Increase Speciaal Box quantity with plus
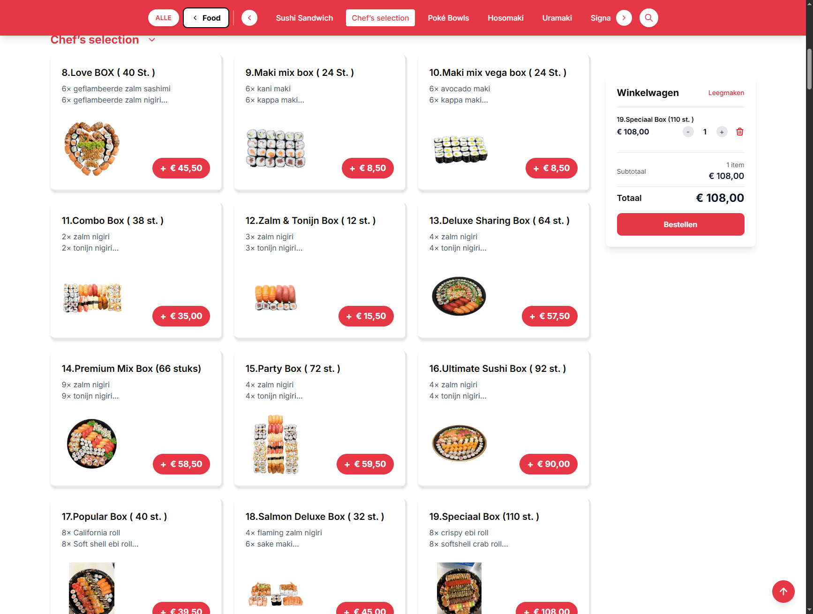The image size is (813, 614). (x=722, y=132)
